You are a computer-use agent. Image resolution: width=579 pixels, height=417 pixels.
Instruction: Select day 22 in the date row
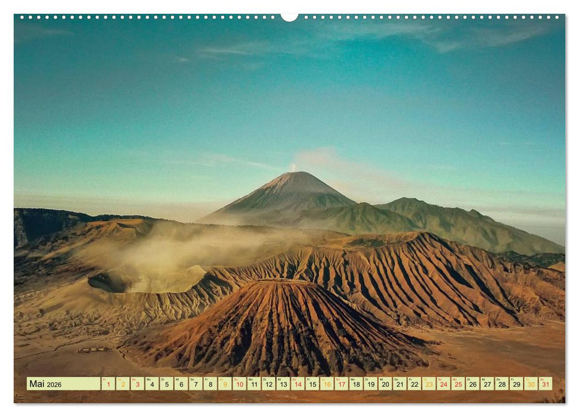tap(414, 384)
